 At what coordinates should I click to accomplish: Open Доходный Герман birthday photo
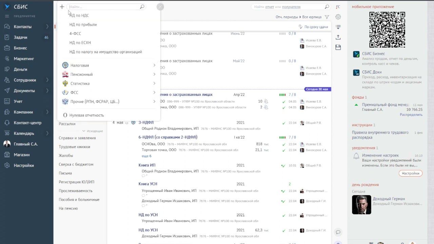pos(361,205)
